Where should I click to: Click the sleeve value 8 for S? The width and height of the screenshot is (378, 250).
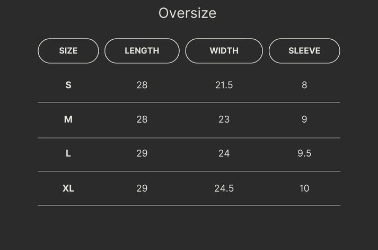pos(304,85)
